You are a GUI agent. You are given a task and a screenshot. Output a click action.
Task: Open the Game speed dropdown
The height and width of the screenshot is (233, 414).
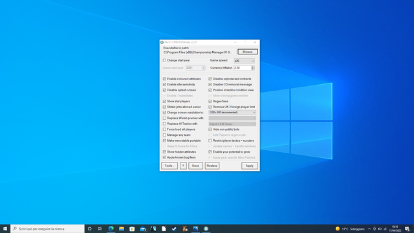click(x=245, y=61)
